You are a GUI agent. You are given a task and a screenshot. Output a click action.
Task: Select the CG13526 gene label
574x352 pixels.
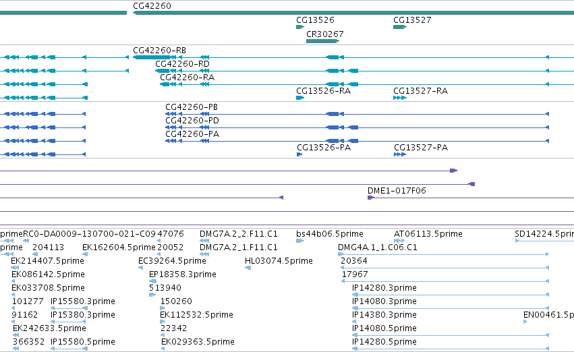315,20
